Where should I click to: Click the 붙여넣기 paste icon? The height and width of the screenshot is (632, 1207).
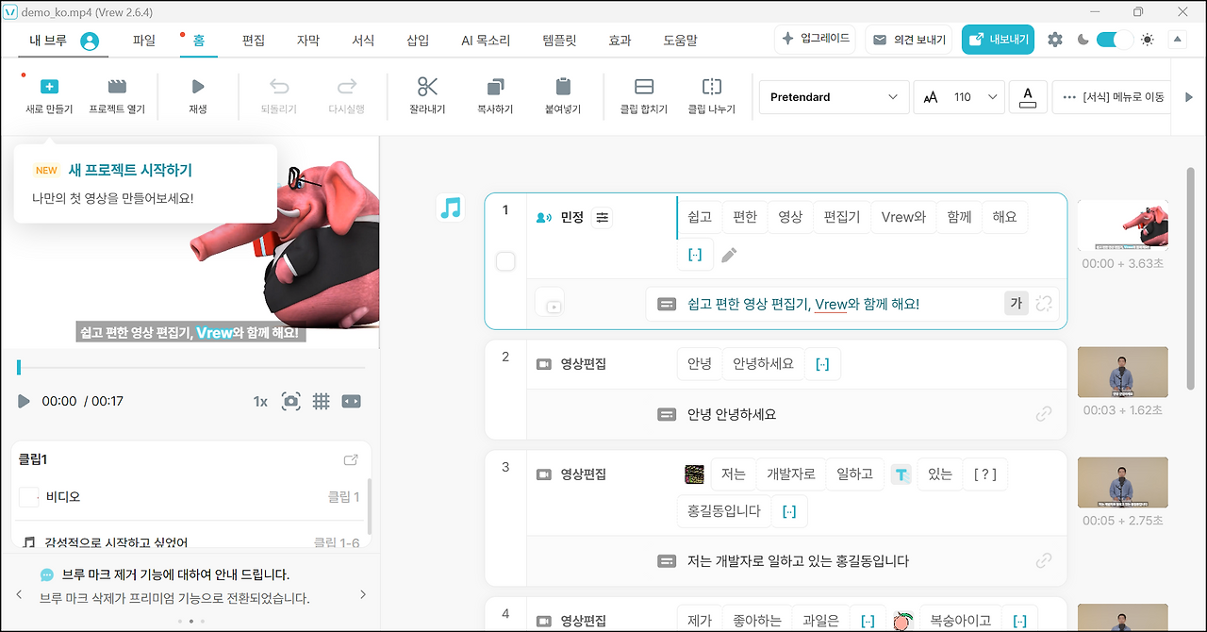[563, 87]
